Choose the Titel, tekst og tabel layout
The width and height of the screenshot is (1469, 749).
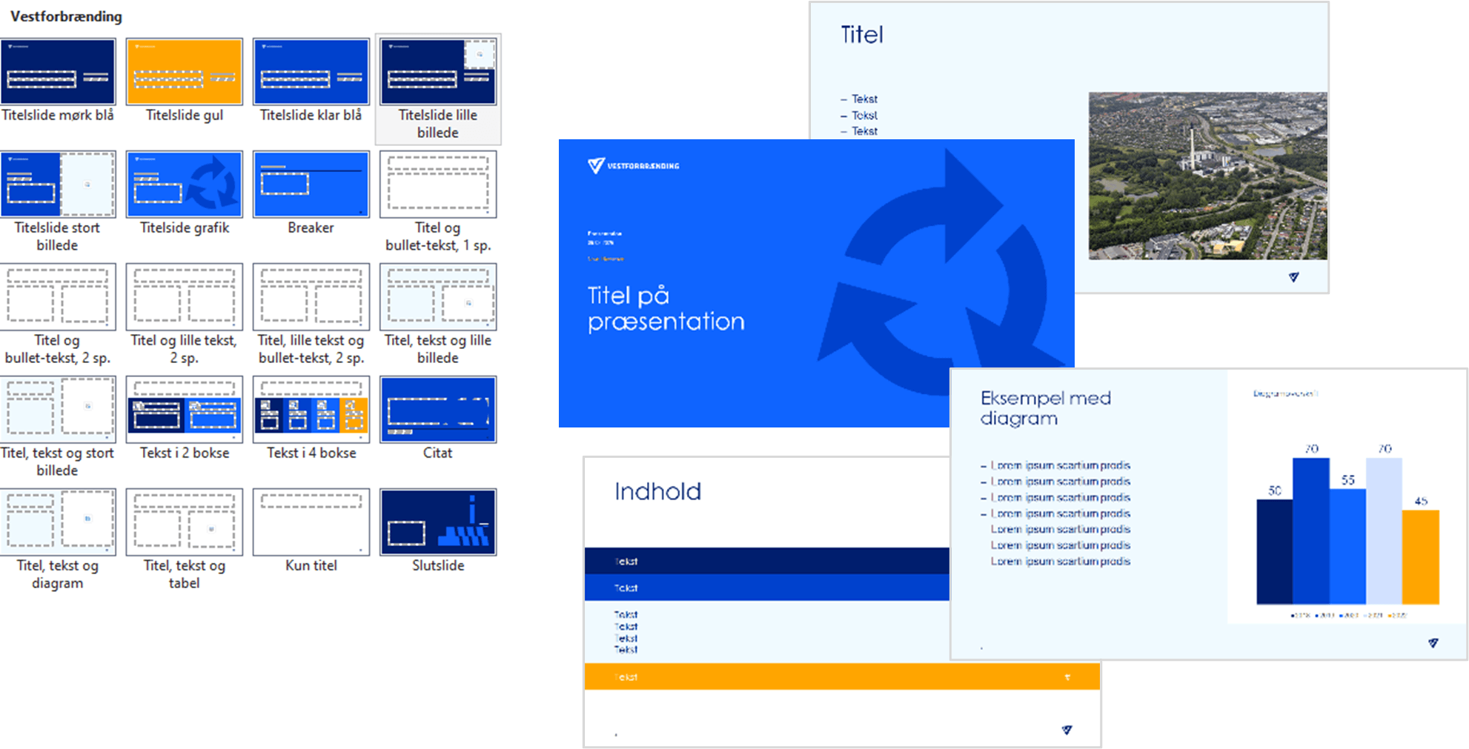click(185, 522)
